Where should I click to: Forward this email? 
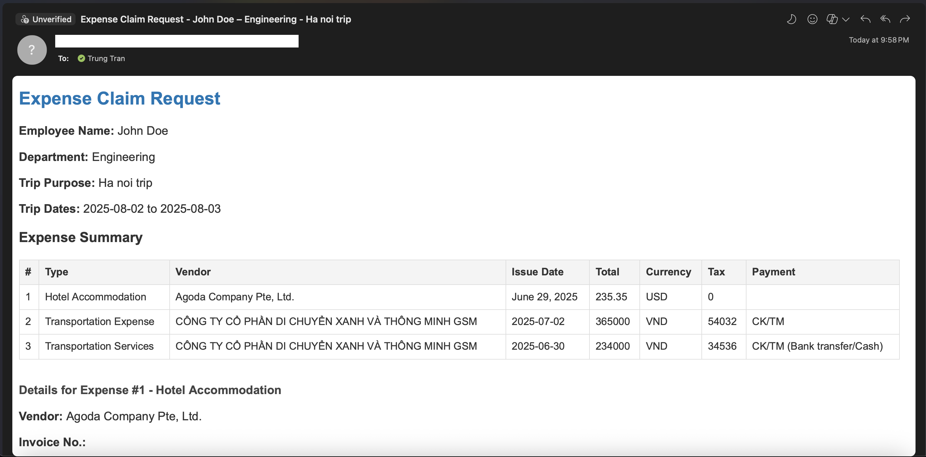click(x=905, y=19)
